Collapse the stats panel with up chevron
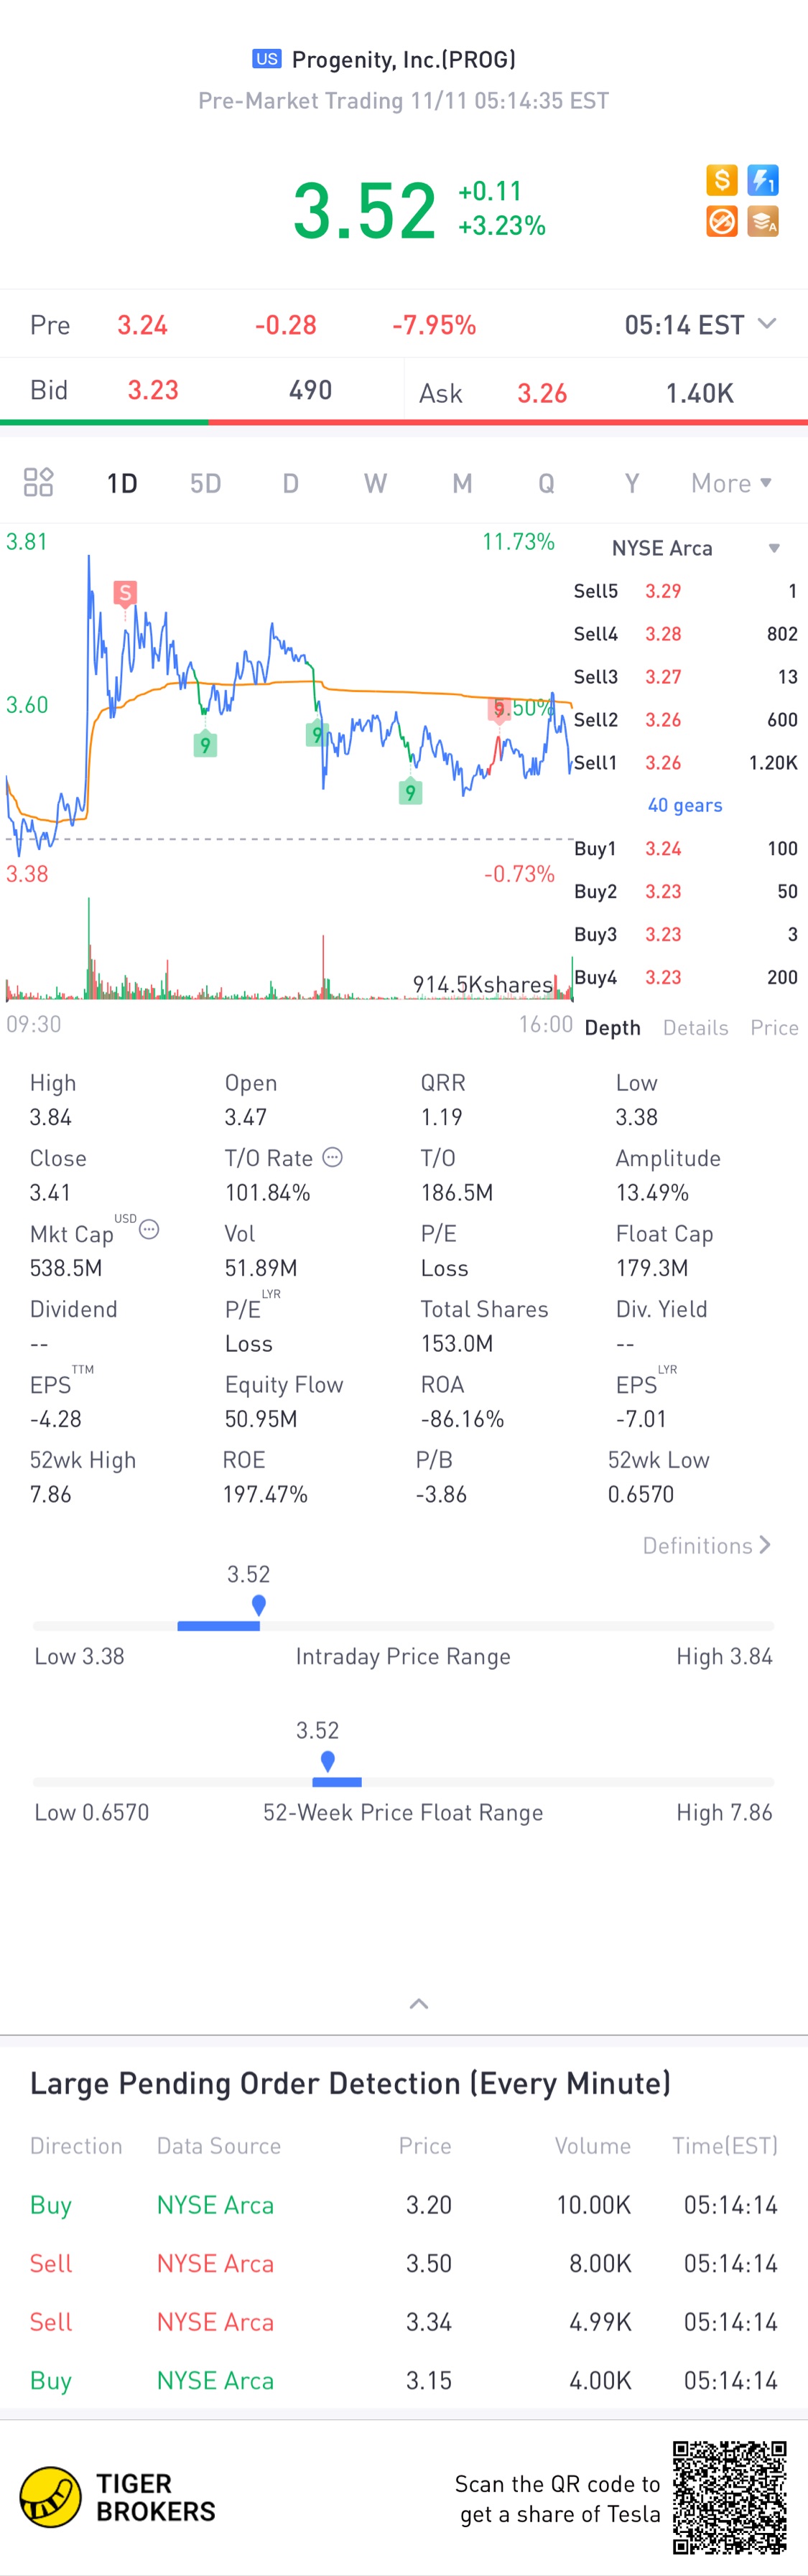This screenshot has height=2576, width=808. [x=419, y=2004]
